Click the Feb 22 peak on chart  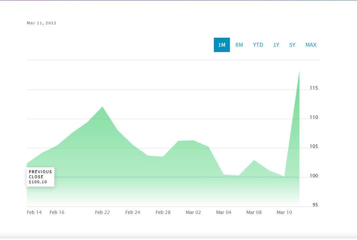102,107
